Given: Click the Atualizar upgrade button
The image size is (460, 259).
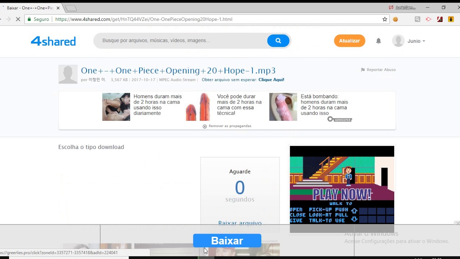Looking at the screenshot, I should (349, 41).
